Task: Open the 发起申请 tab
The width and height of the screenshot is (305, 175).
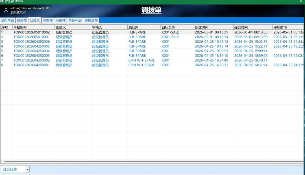Action: pyautogui.click(x=7, y=21)
